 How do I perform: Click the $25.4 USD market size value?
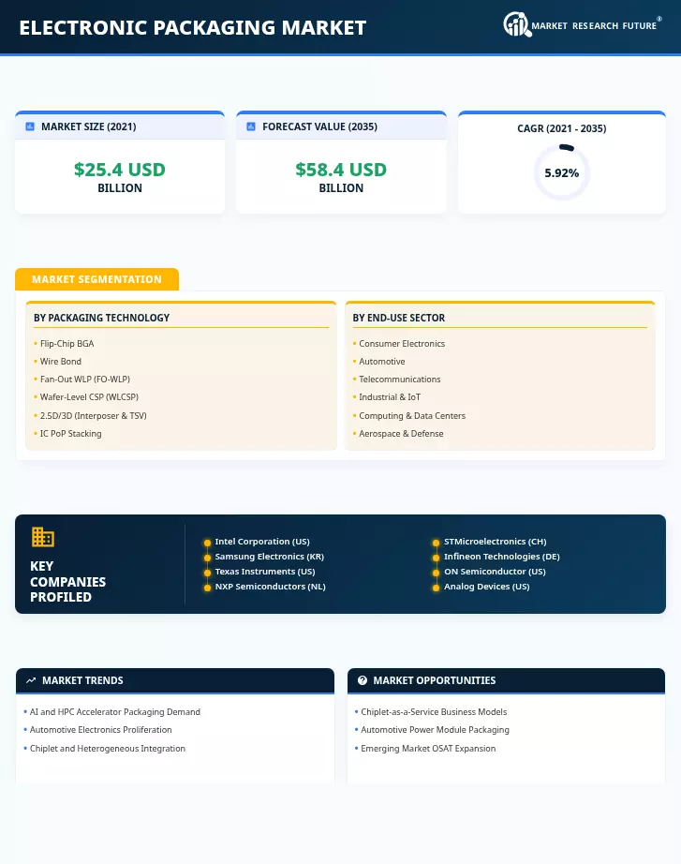click(x=120, y=170)
